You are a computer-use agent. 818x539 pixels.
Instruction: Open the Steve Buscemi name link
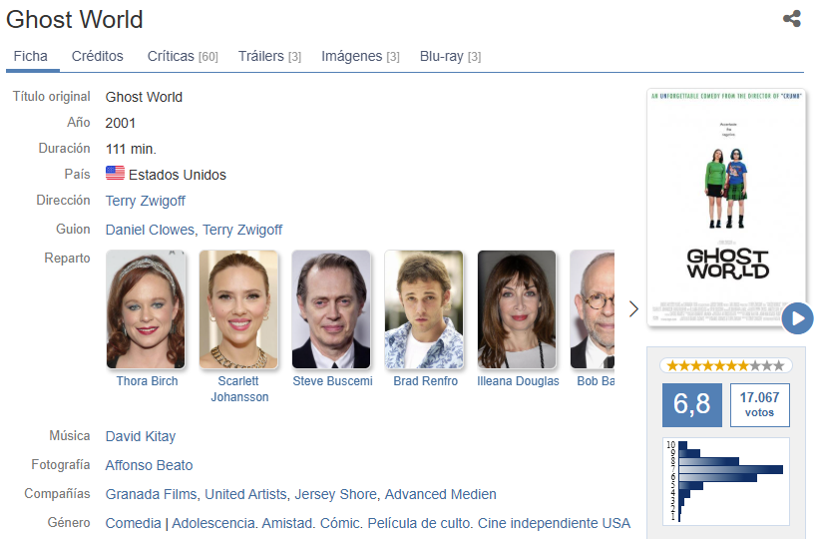tap(333, 381)
